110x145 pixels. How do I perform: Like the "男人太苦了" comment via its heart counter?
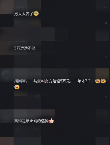(x=103, y=6)
